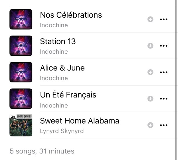Viewport: 178px width, 160px height.
Task: Open three-dot menu for Sweet Home Alabama
Action: (163, 125)
